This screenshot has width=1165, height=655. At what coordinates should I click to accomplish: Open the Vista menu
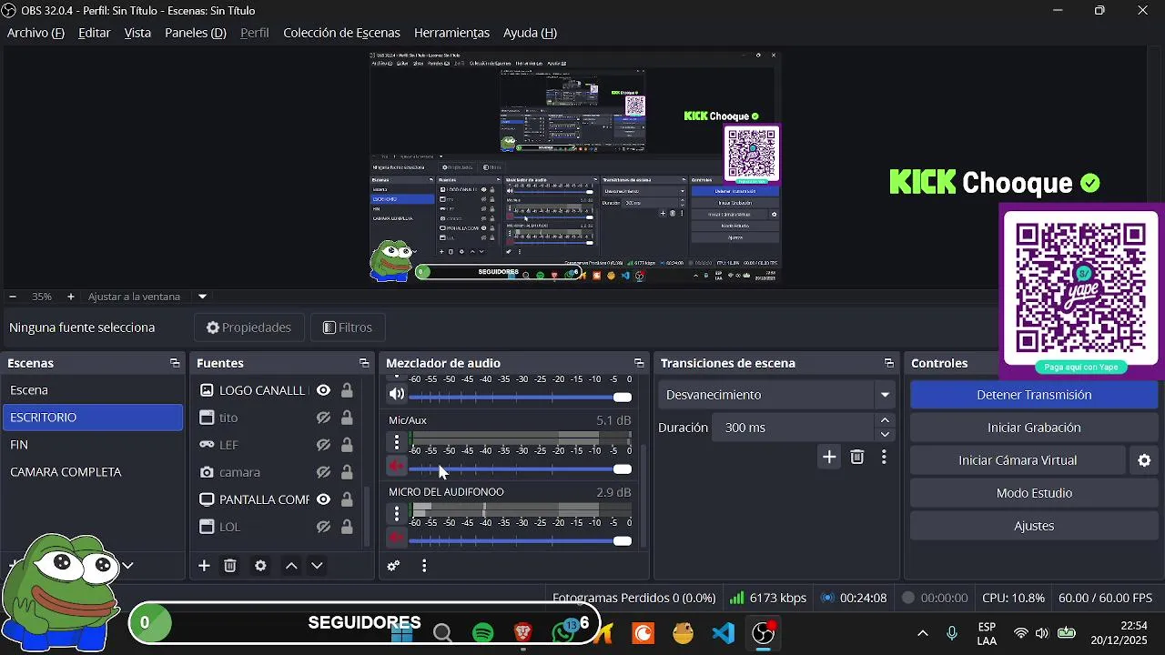tap(137, 33)
